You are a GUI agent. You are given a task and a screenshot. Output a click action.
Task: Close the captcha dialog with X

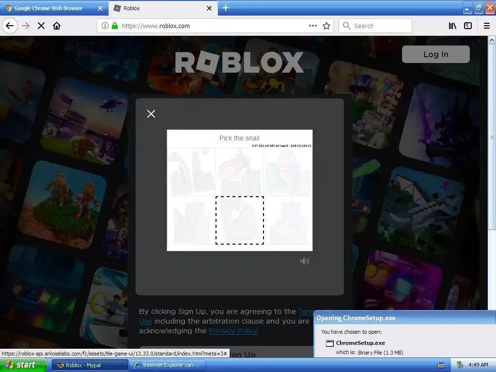pos(151,114)
